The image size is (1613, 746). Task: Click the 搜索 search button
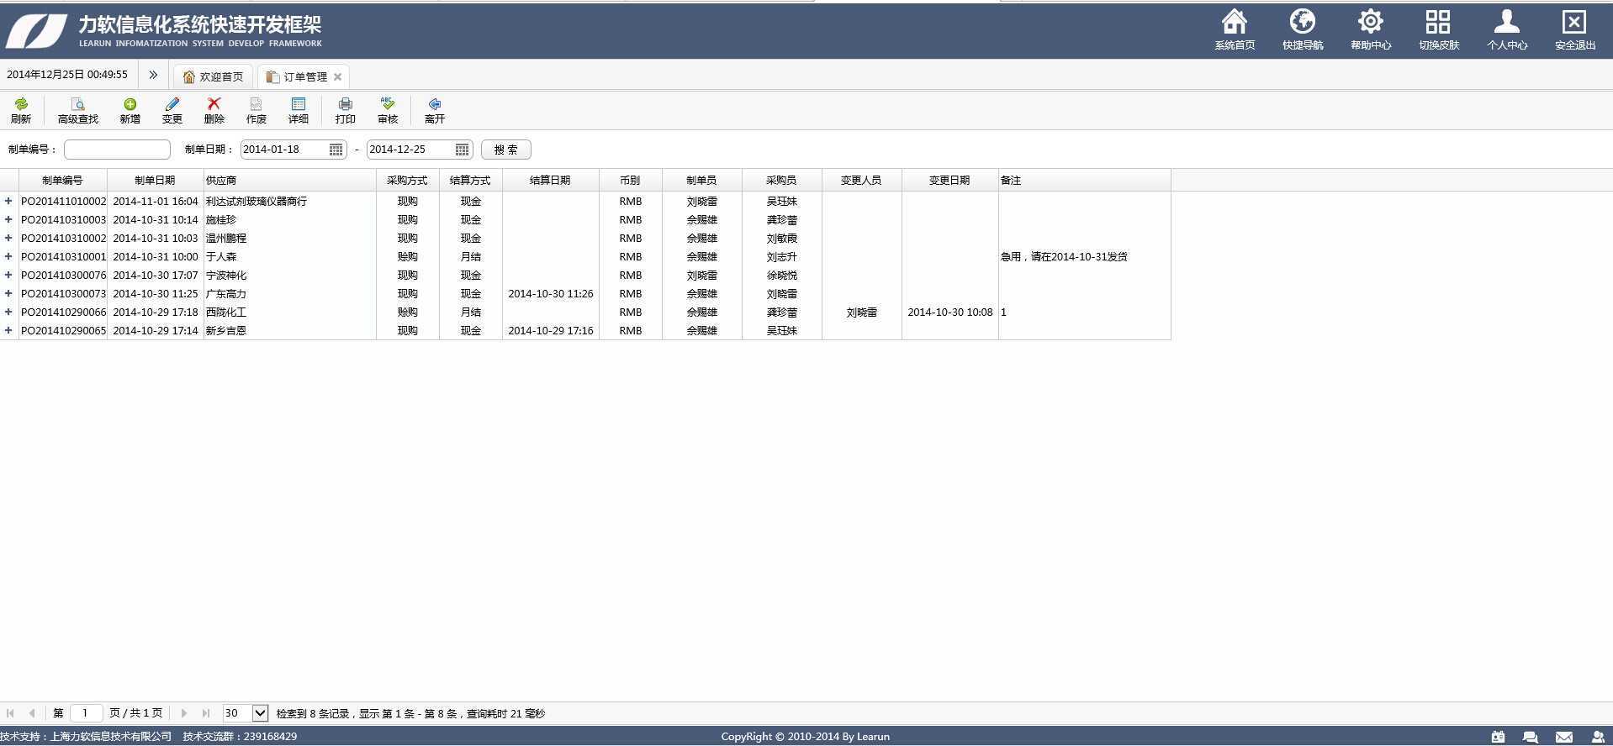[505, 150]
